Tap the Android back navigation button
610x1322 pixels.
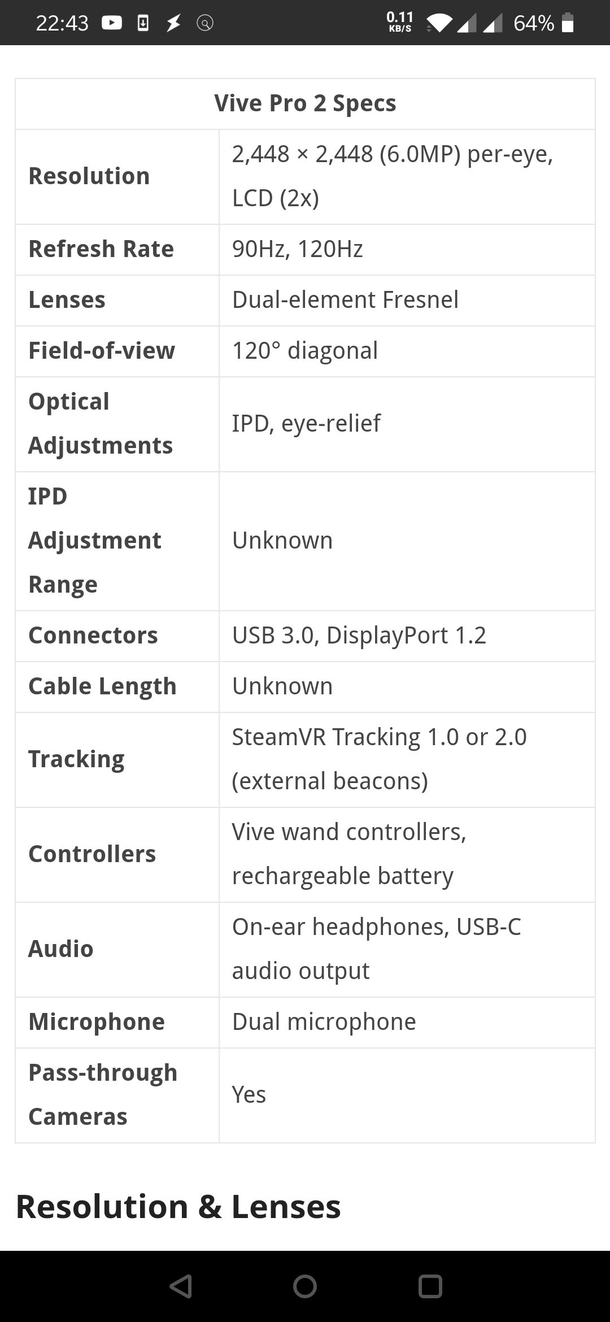181,1286
